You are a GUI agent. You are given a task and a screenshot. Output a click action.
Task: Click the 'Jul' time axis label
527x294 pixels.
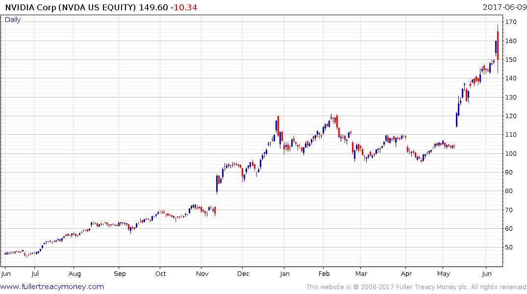point(35,274)
